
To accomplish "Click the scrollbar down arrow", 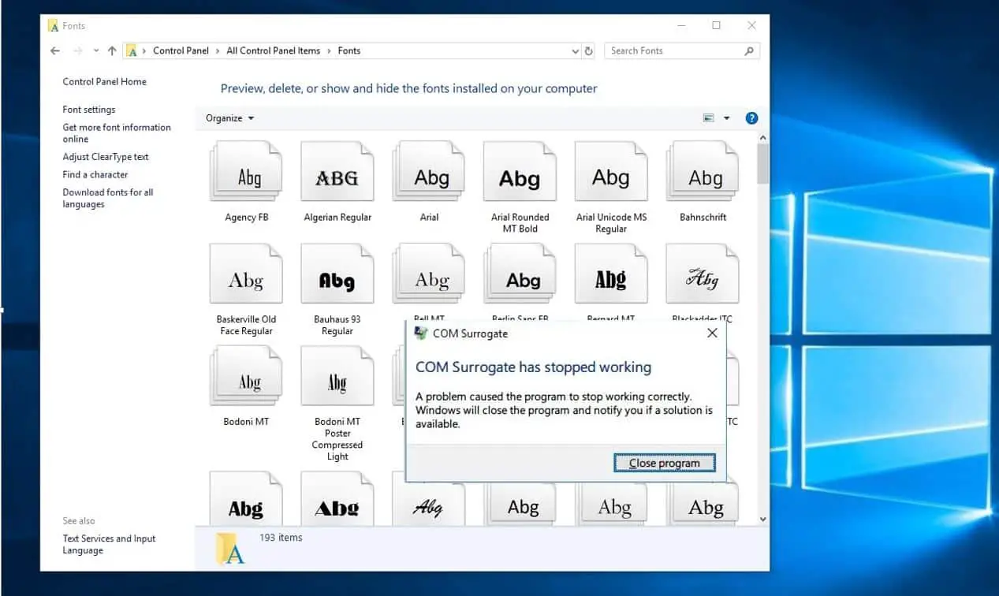I will pyautogui.click(x=762, y=519).
